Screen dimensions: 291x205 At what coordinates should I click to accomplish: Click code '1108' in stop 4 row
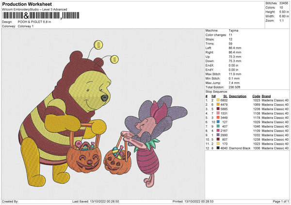point(257,114)
